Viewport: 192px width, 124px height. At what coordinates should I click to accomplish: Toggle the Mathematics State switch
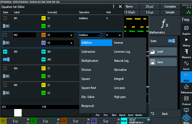[x=172, y=41]
